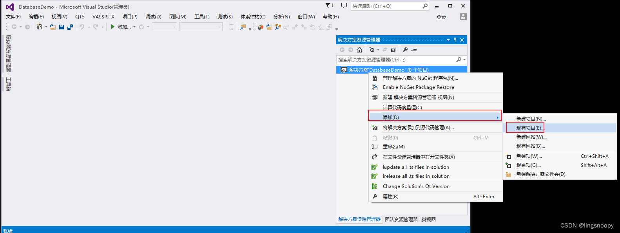Choose 重命名(M) in the context menu
620x233 pixels.
(x=435, y=147)
